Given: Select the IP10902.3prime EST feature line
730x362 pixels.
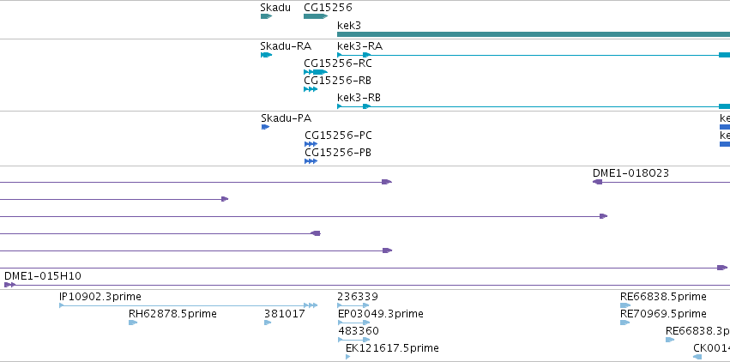Looking at the screenshot, I should click(x=189, y=305).
